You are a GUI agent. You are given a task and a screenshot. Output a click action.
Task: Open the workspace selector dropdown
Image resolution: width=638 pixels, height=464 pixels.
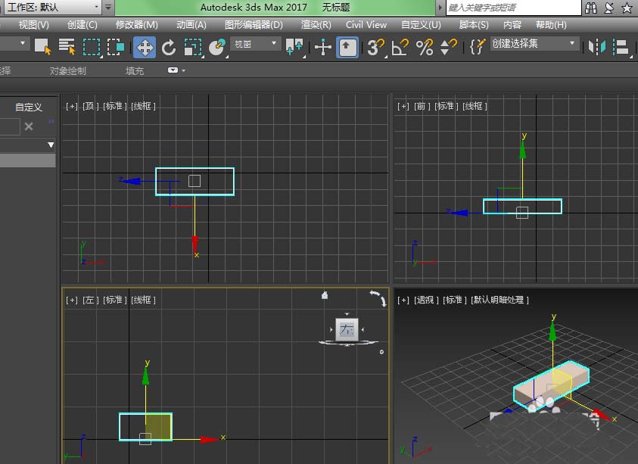click(51, 7)
